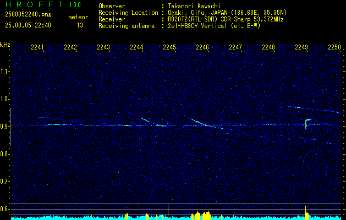
Task: Click the 2243 time axis marker
Action: (103, 47)
